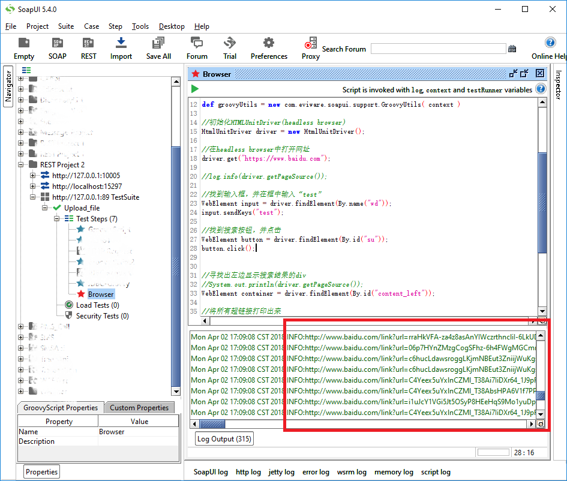Expand the http://127.0.0.1:10005 node

point(33,176)
